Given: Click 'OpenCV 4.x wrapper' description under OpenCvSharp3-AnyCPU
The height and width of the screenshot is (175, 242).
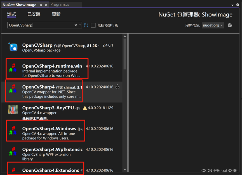Looking at the screenshot, I should (39, 113).
